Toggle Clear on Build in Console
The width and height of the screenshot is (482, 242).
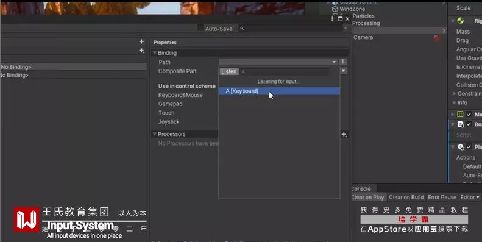pos(406,197)
